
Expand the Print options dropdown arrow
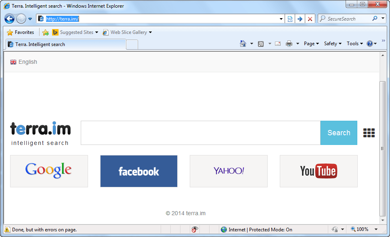click(x=298, y=44)
